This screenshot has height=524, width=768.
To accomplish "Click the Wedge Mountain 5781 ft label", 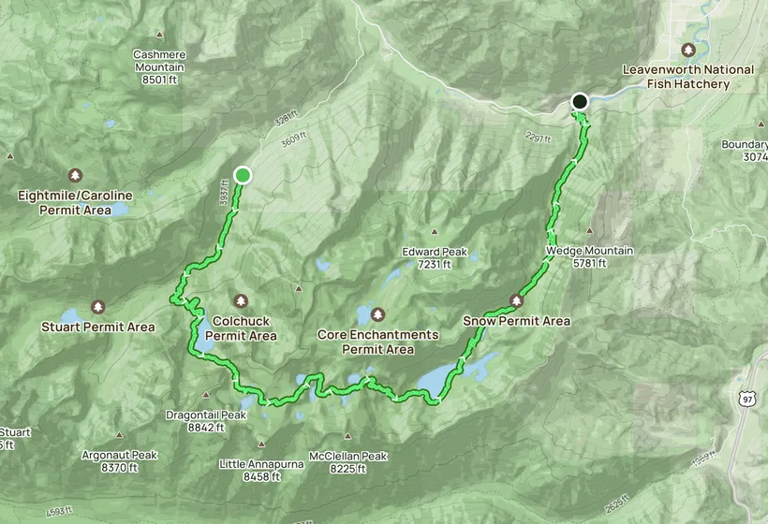I will click(x=590, y=257).
